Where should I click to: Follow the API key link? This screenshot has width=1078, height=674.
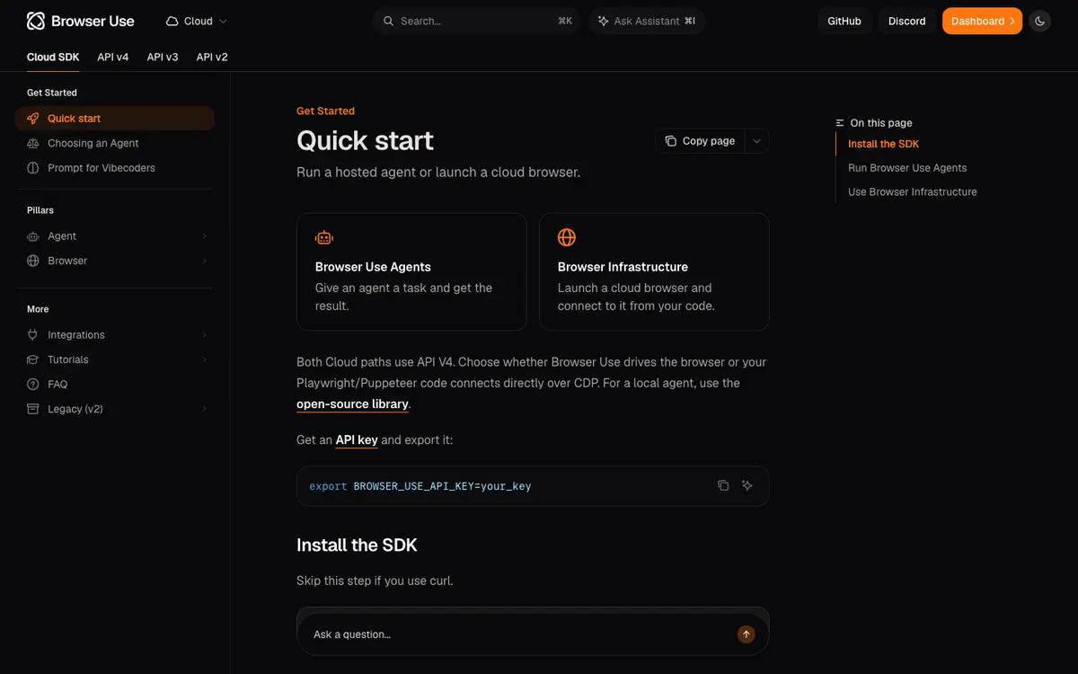357,440
